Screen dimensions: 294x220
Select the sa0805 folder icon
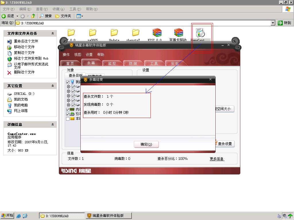coord(93,33)
